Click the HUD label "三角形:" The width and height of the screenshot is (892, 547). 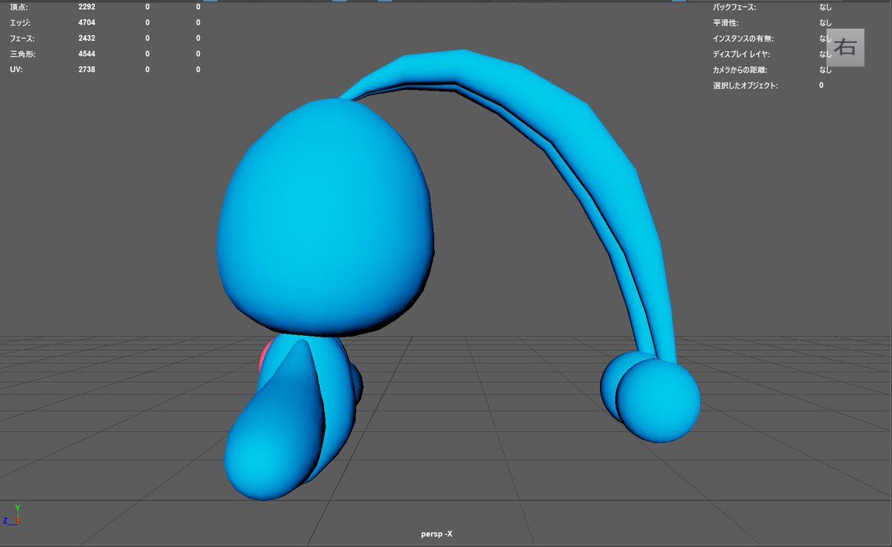22,54
